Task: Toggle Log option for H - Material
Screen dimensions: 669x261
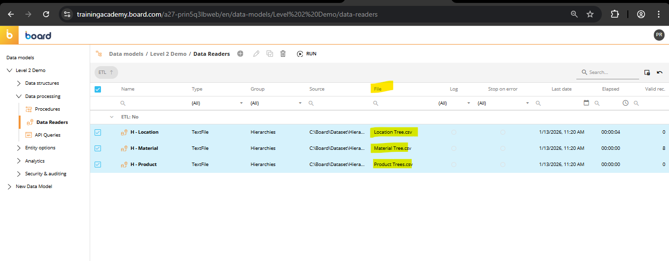Action: tap(454, 148)
